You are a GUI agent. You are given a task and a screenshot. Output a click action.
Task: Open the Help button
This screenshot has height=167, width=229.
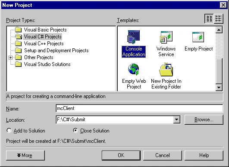[x=204, y=155]
